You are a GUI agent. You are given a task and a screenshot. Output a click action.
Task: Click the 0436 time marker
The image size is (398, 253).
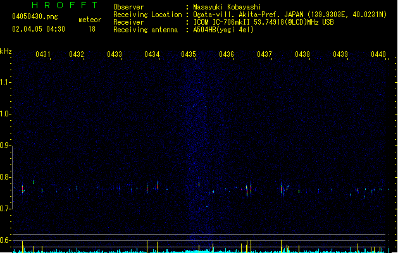click(227, 54)
